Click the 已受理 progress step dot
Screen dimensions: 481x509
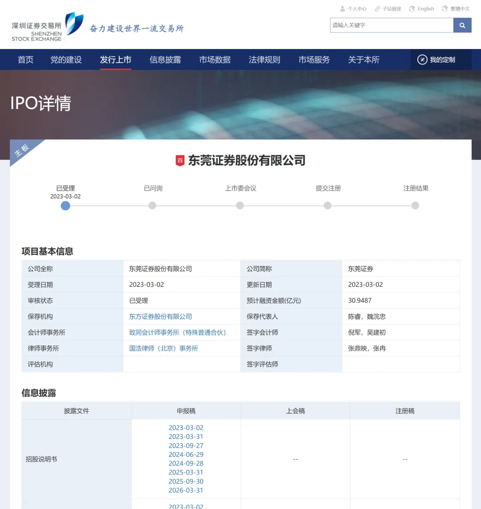(65, 206)
